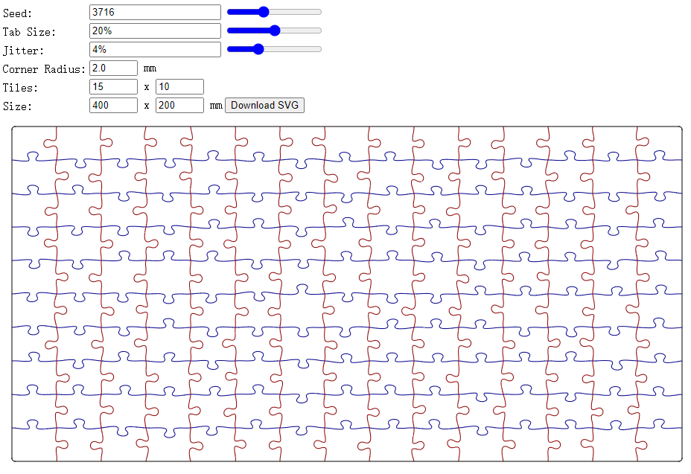Click the 'Tab Size:' label text
Screen dimensions: 691x474
click(29, 32)
